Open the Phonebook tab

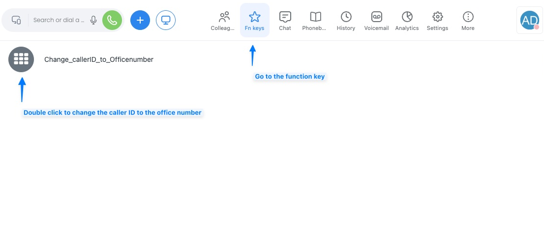pyautogui.click(x=315, y=21)
